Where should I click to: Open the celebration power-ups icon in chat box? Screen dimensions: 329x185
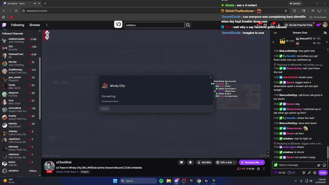point(319,165)
